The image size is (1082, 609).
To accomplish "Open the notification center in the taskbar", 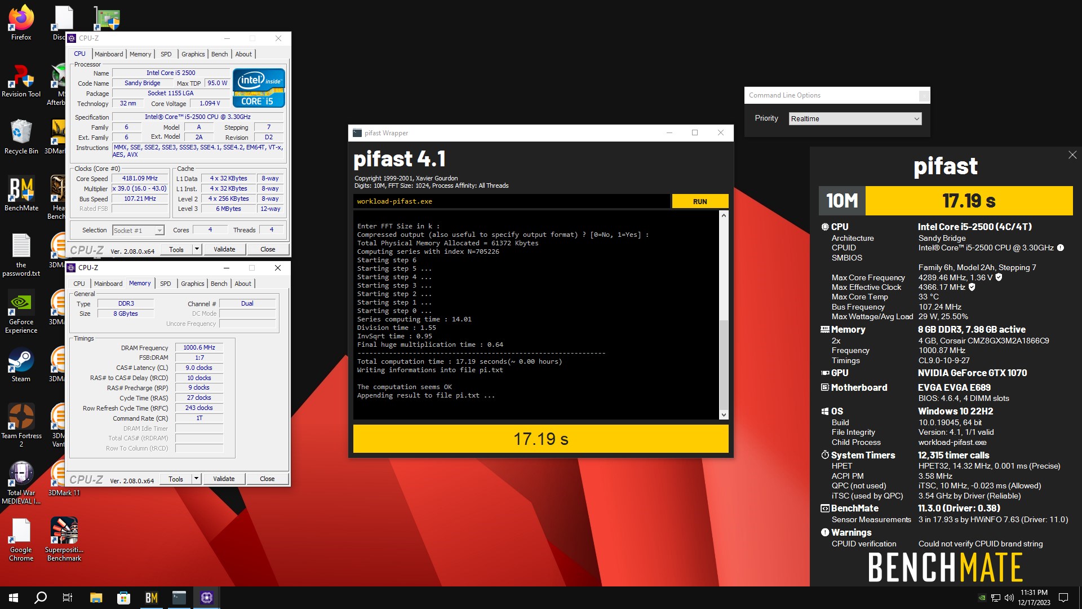I will click(1063, 598).
